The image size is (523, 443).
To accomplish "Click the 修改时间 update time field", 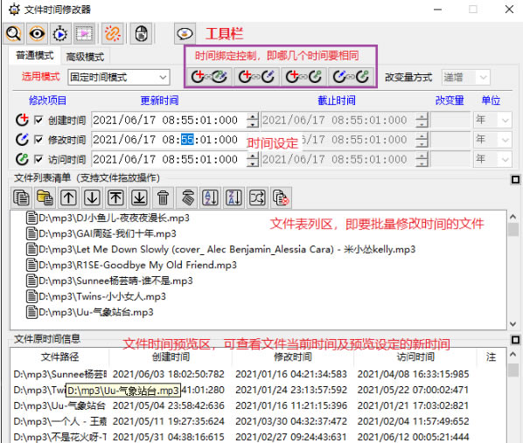I will [x=169, y=140].
